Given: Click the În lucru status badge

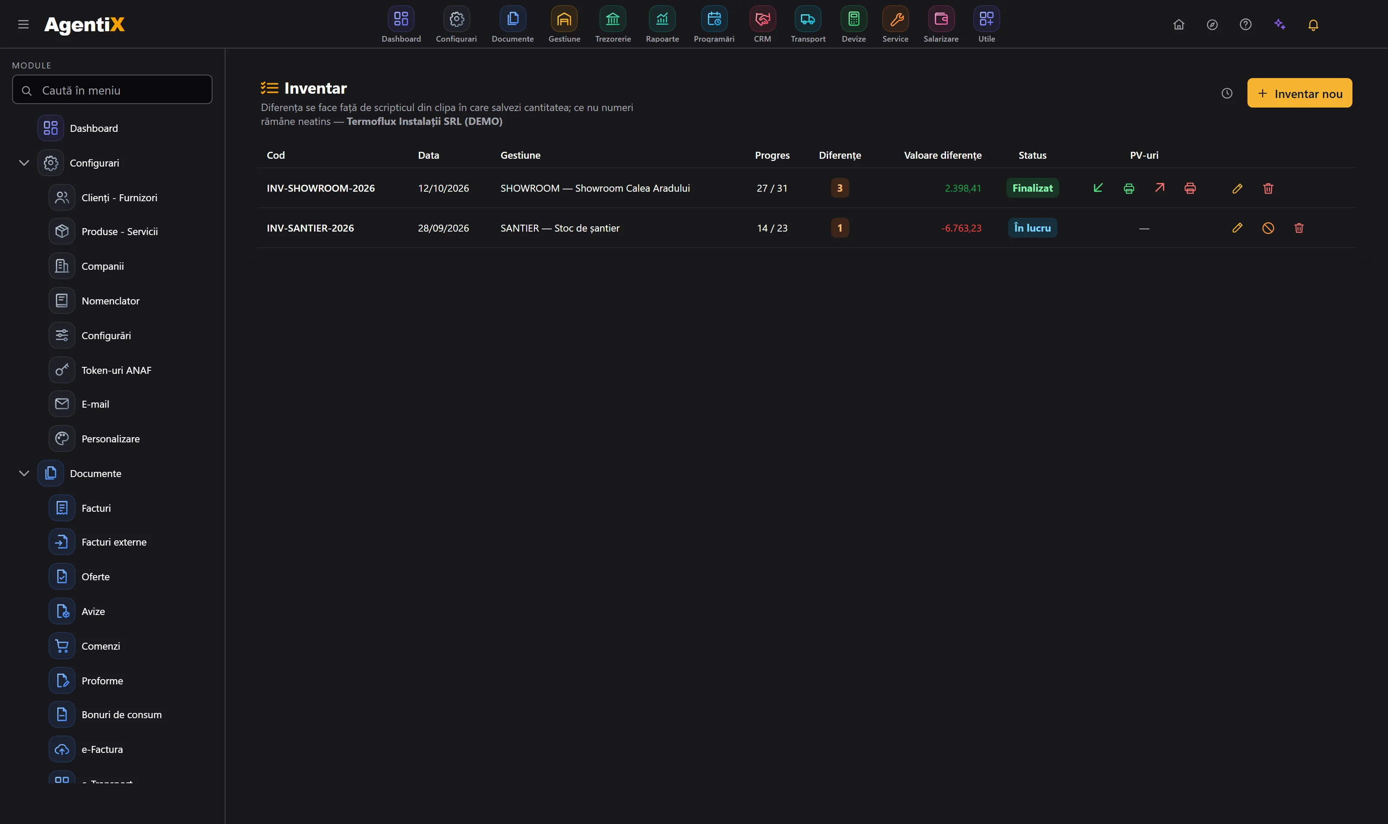Looking at the screenshot, I should click(1032, 228).
